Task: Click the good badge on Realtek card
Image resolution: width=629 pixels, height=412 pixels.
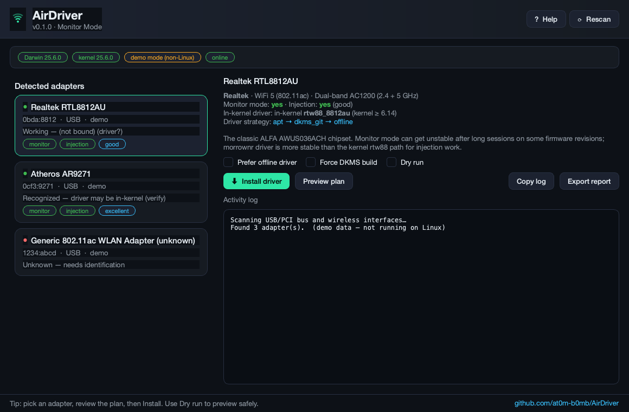Action: [x=112, y=144]
